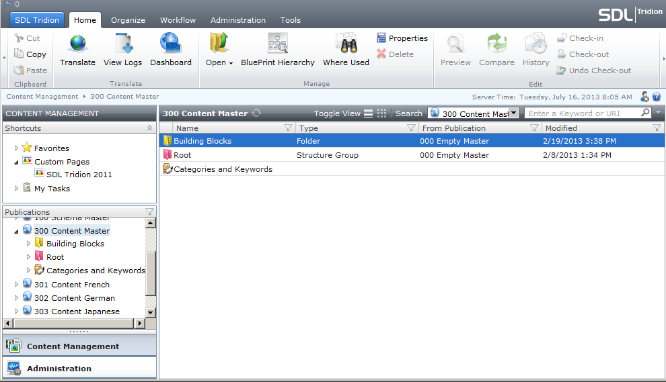Select the Root Structure Group row
The width and height of the screenshot is (666, 382).
click(x=412, y=155)
